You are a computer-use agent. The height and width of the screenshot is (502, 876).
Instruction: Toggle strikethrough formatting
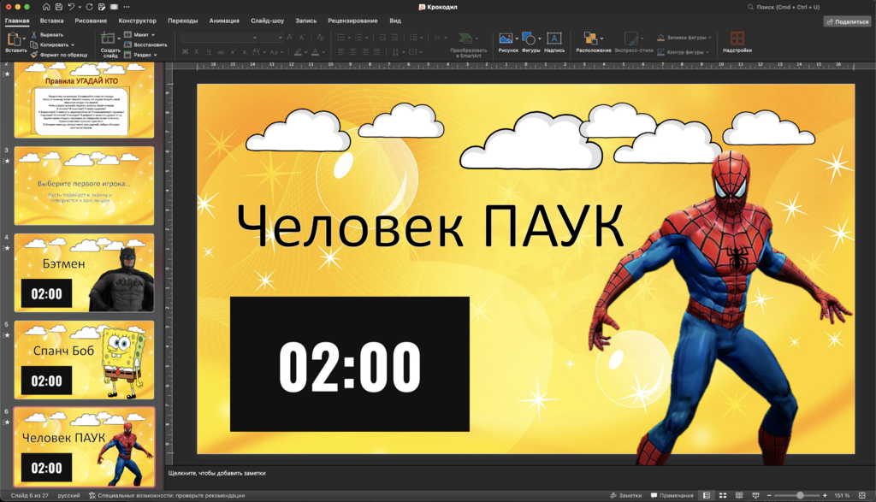tap(221, 52)
